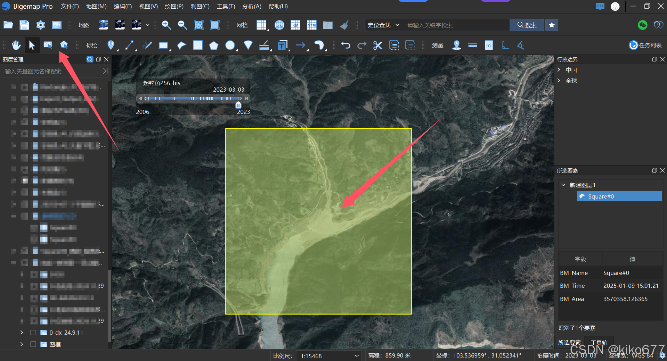Screen dimensions: 667x361
Task: Choose the square drawing tool
Action: pyautogui.click(x=198, y=45)
